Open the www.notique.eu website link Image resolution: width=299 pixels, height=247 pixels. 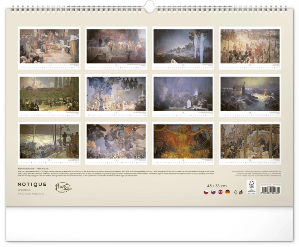(24, 190)
